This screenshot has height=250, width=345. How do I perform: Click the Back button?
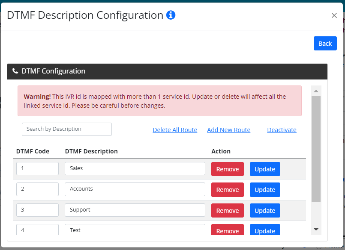pyautogui.click(x=325, y=44)
